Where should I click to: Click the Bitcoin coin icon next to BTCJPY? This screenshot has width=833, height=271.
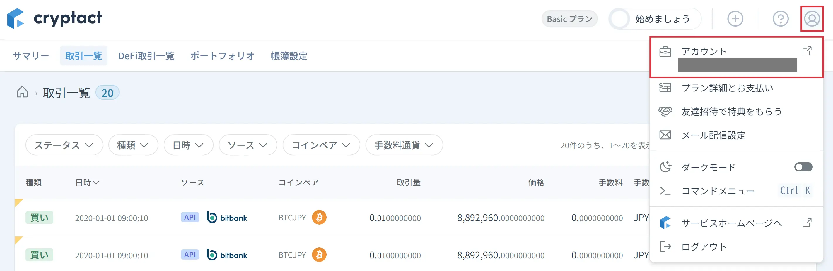[x=320, y=218]
